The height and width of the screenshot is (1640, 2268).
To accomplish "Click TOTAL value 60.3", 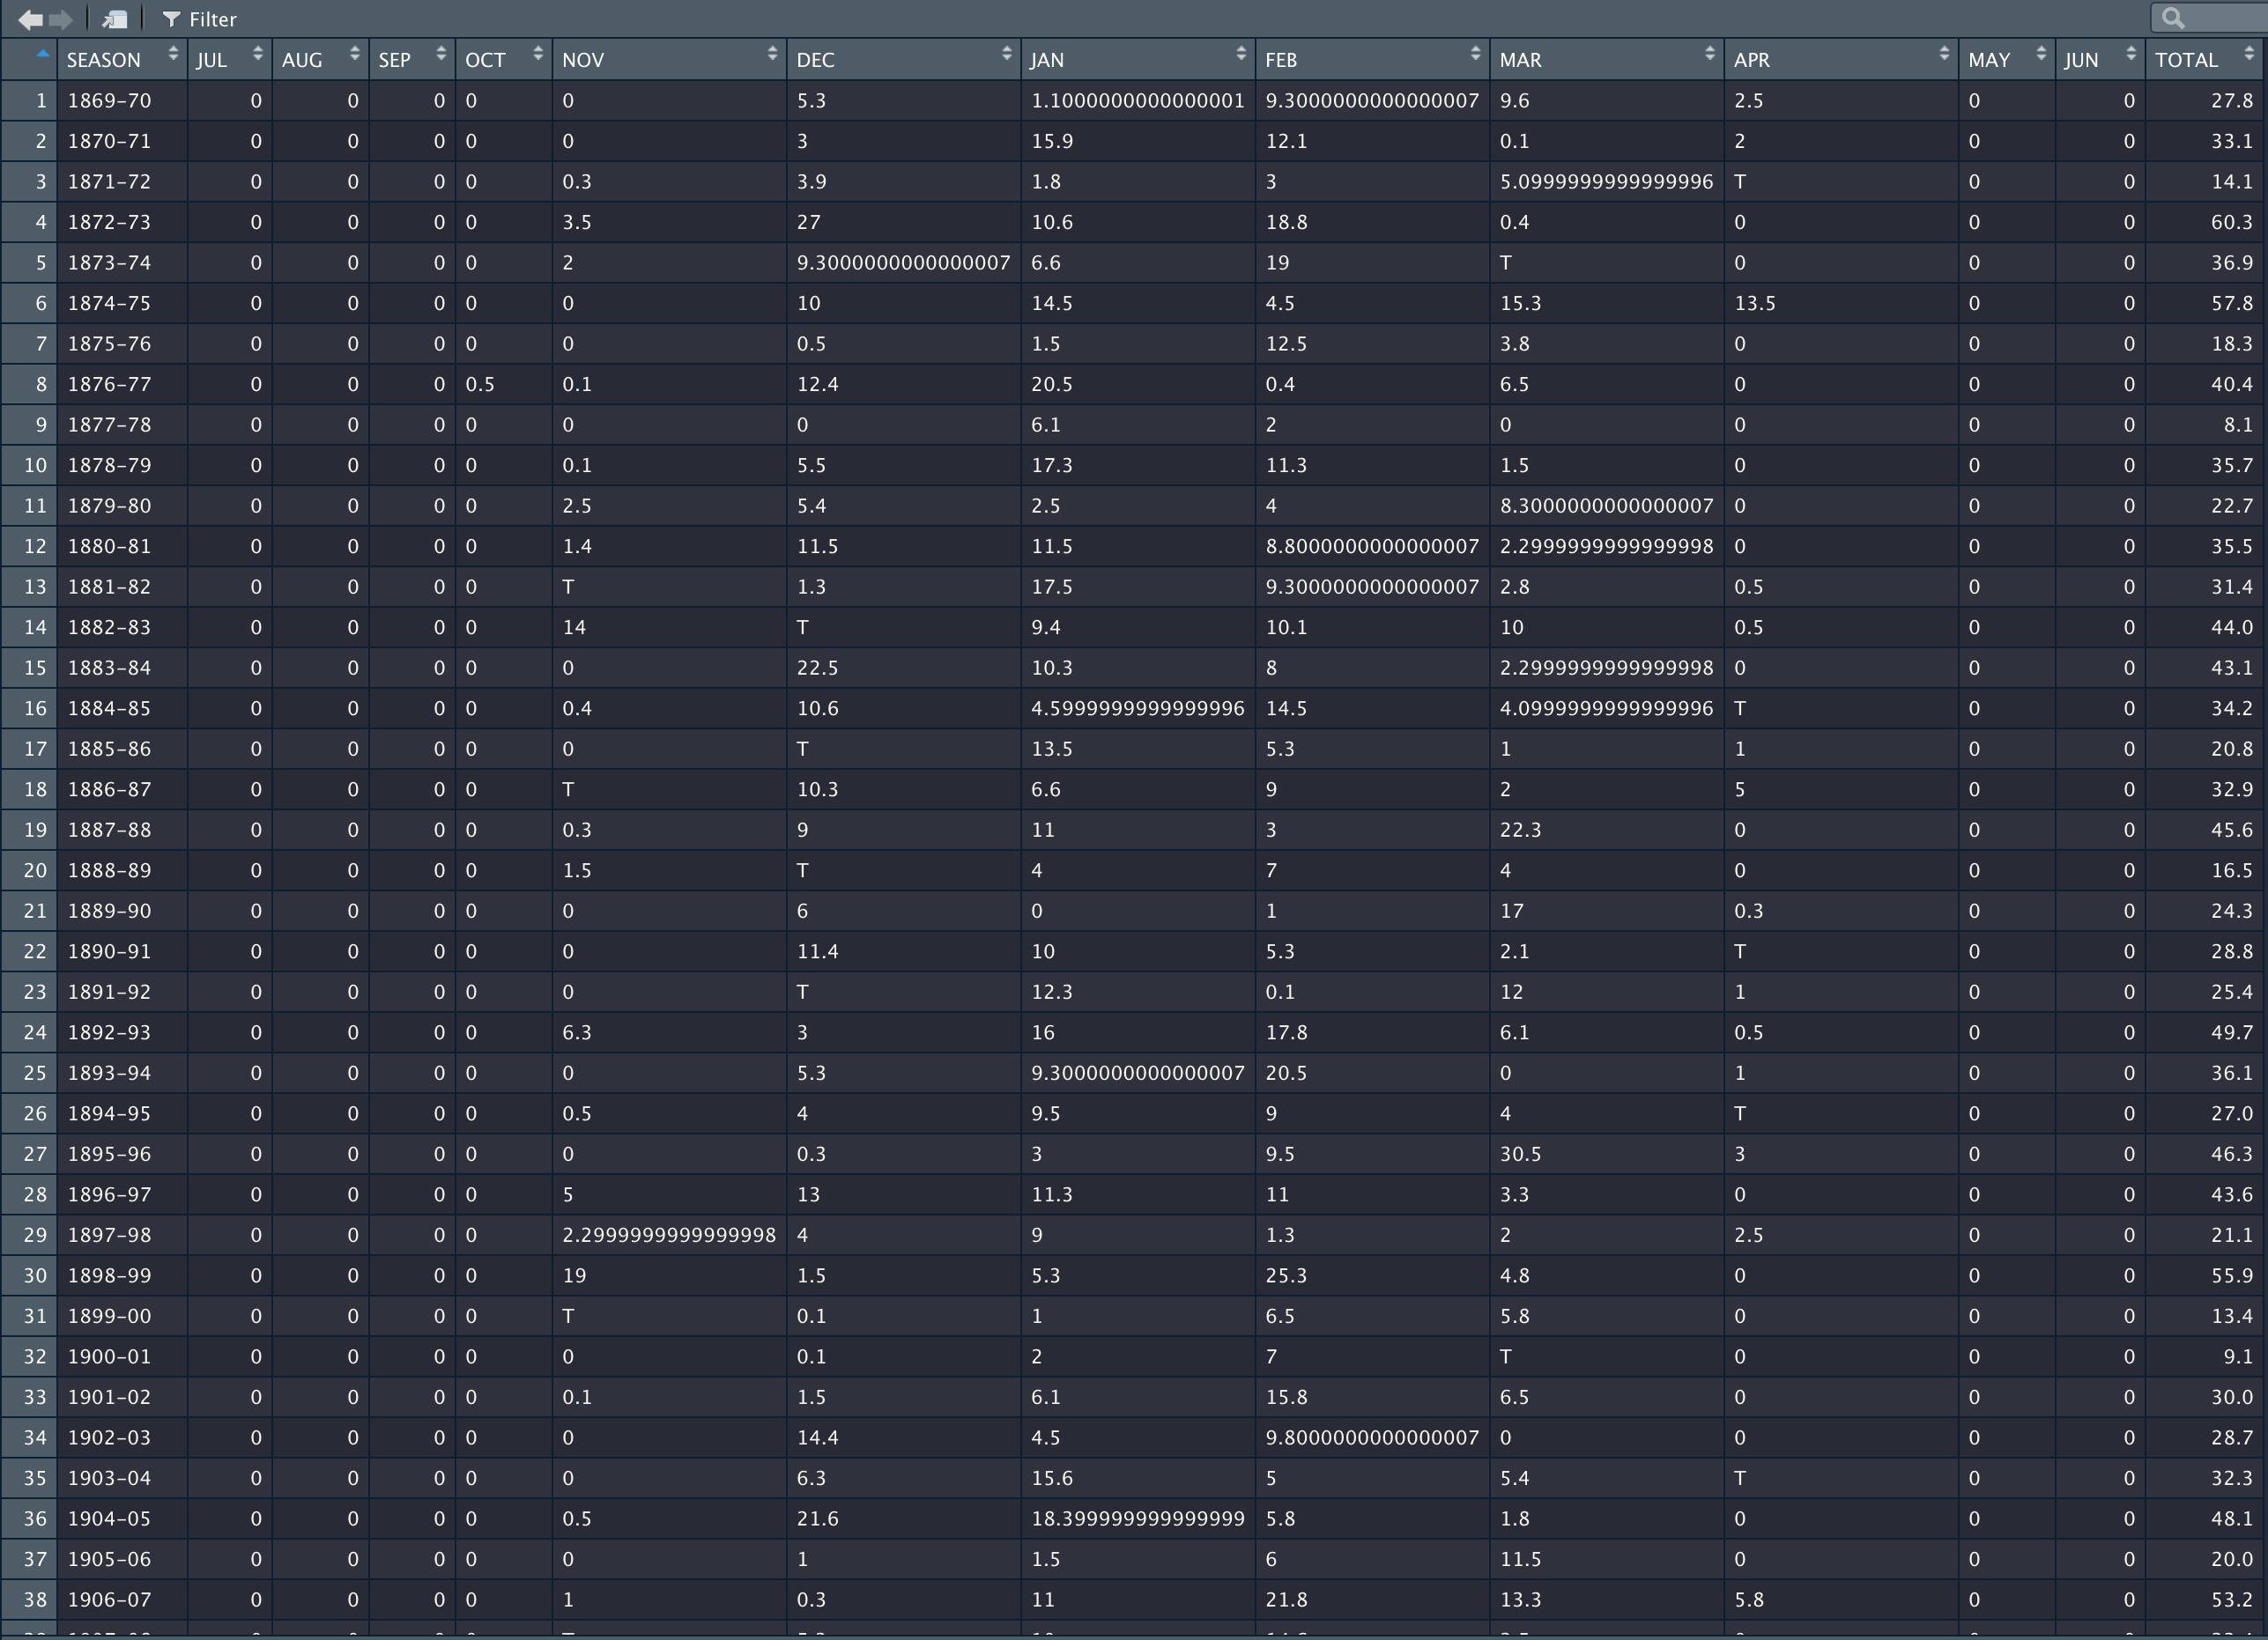I will coord(2231,223).
